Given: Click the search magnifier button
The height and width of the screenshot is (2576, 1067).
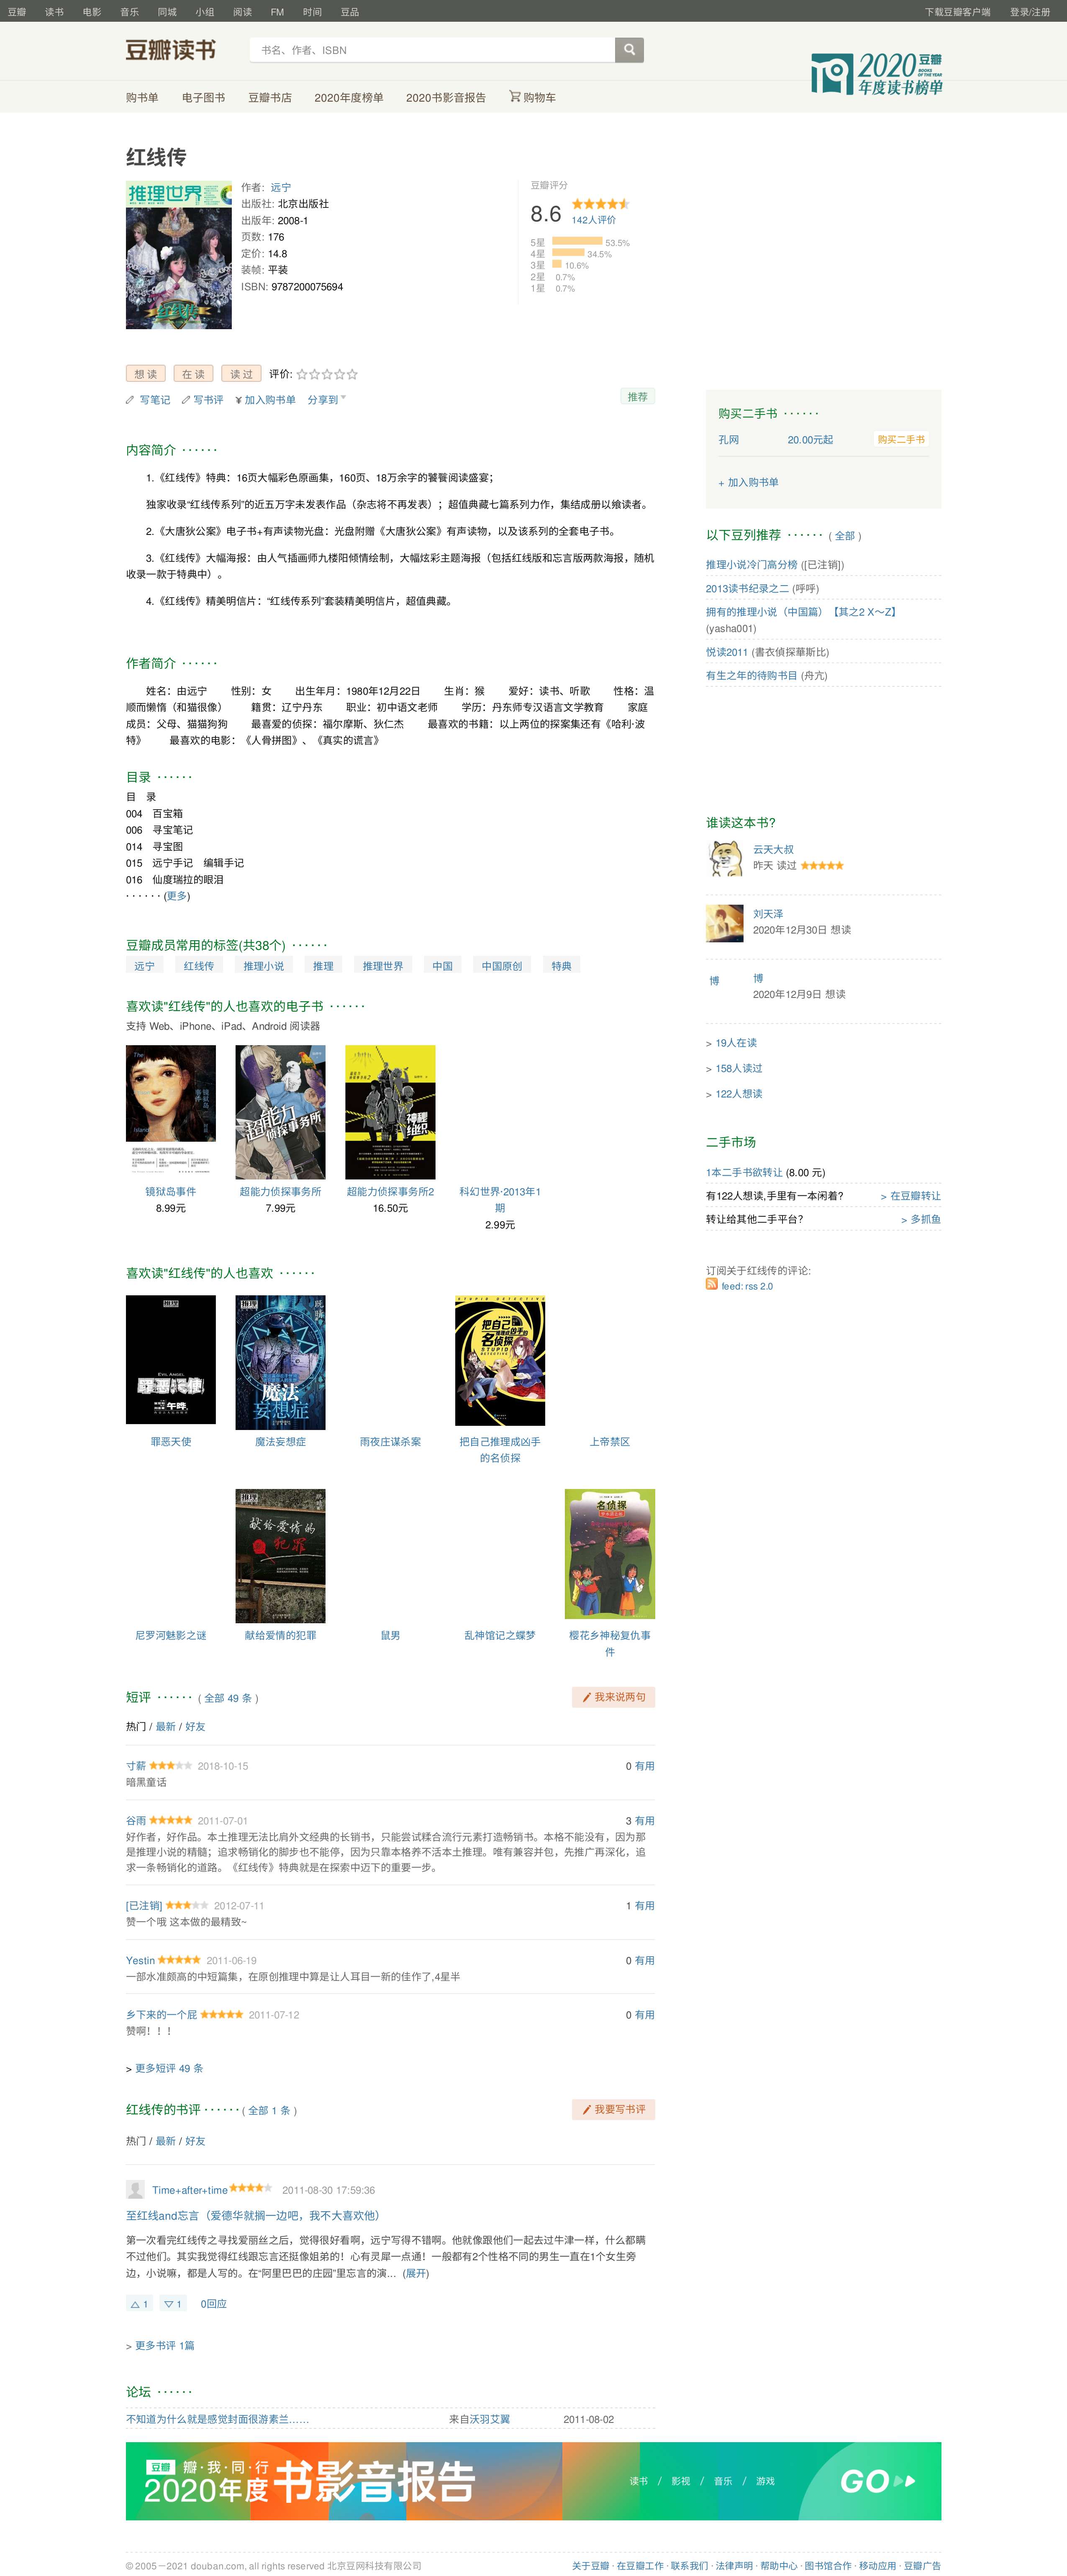Looking at the screenshot, I should tap(629, 50).
